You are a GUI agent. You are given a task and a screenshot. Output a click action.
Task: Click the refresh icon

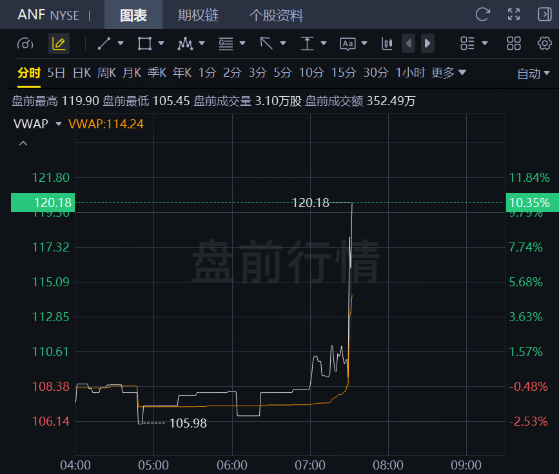tap(483, 15)
